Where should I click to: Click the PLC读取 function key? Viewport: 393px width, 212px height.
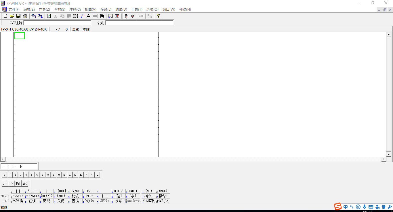pyautogui.click(x=148, y=201)
